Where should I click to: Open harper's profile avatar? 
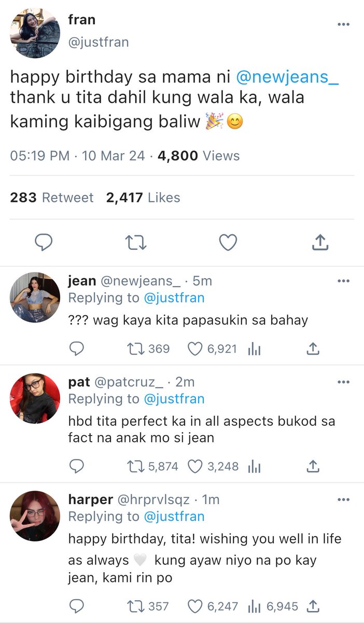(x=35, y=516)
